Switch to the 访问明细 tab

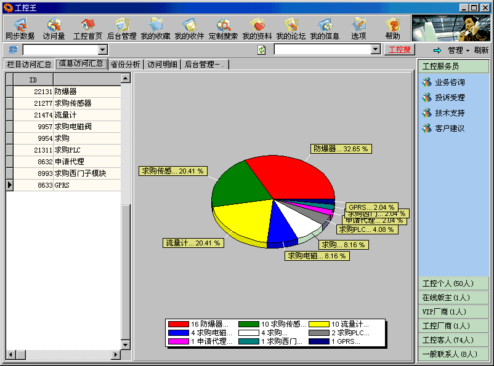(162, 65)
